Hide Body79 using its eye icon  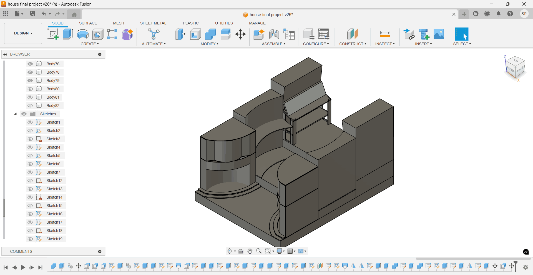point(30,81)
